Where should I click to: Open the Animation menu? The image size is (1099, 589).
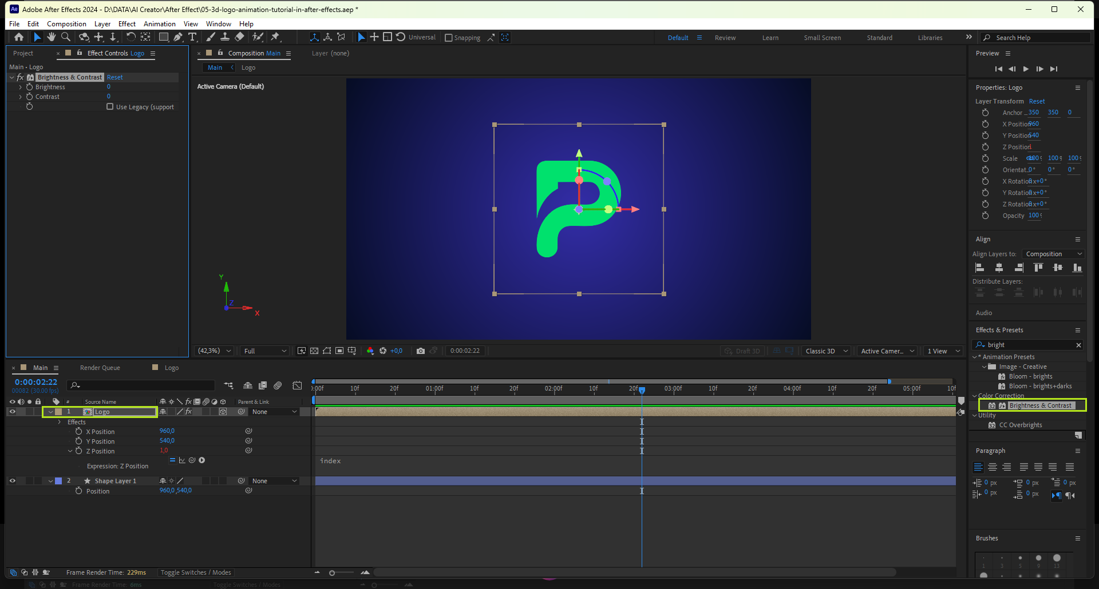(159, 24)
